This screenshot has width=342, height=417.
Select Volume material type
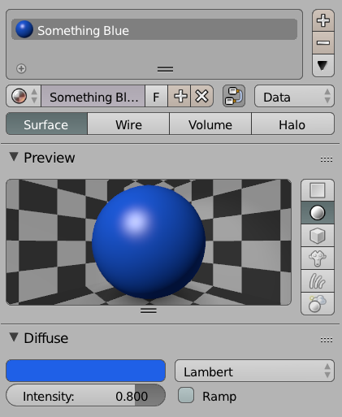[x=210, y=124]
